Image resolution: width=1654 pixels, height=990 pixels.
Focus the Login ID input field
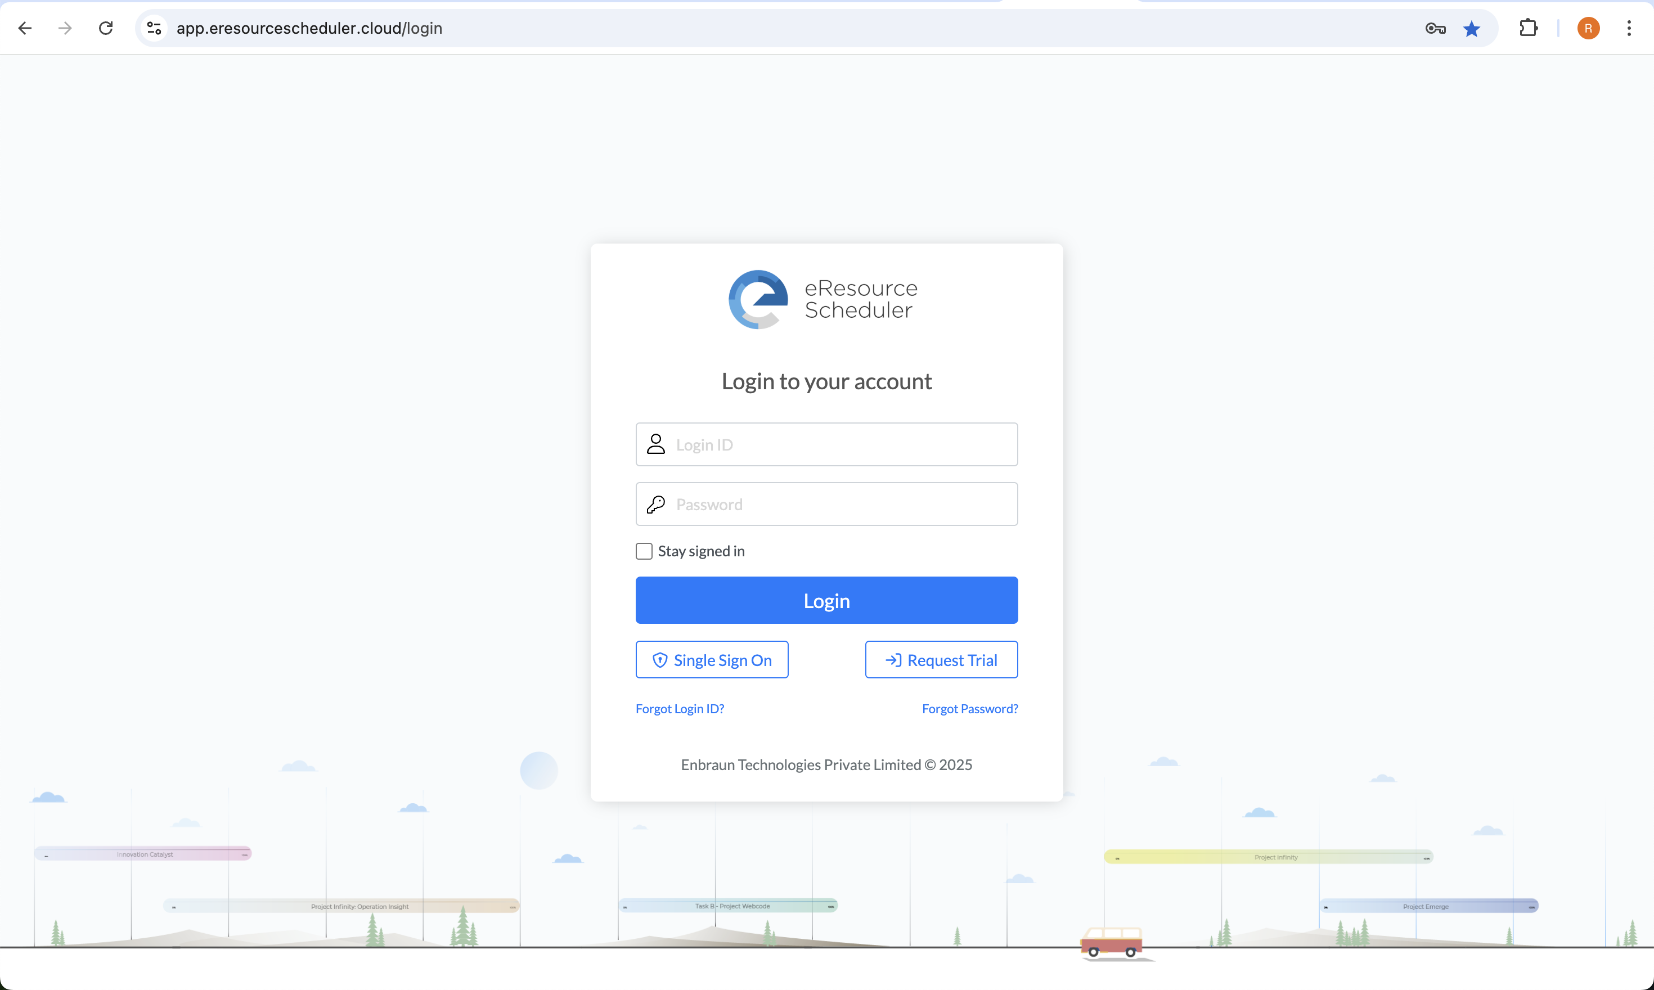pos(826,444)
